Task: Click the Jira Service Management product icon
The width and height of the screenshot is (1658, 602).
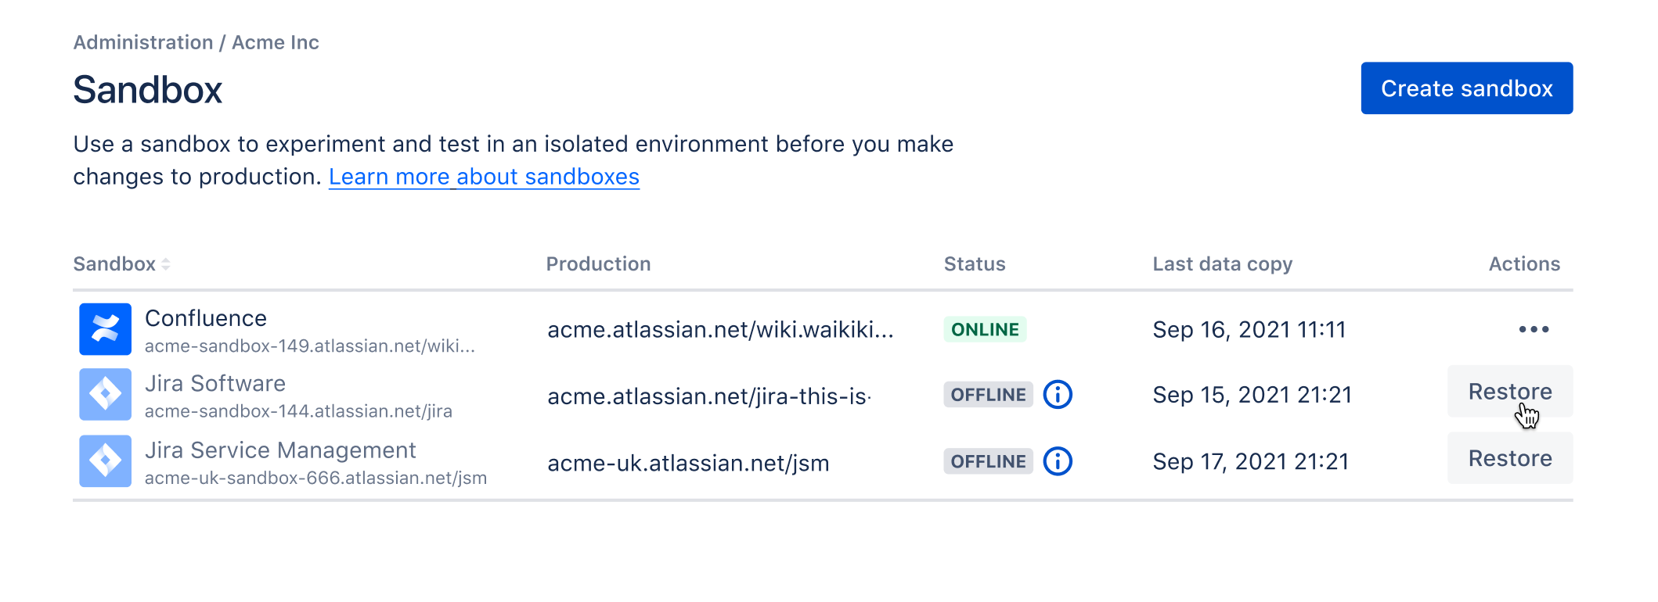Action: click(105, 461)
